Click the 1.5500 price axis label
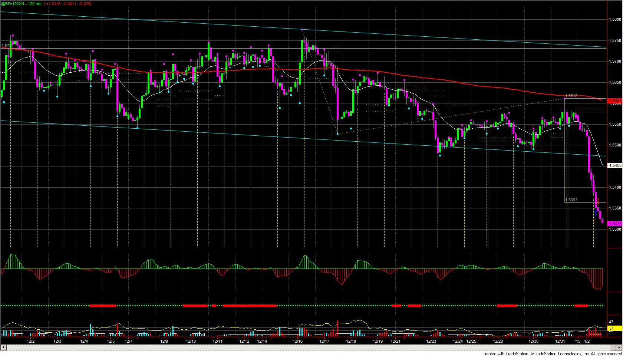Viewport: 623px width, 356px height. click(616, 145)
